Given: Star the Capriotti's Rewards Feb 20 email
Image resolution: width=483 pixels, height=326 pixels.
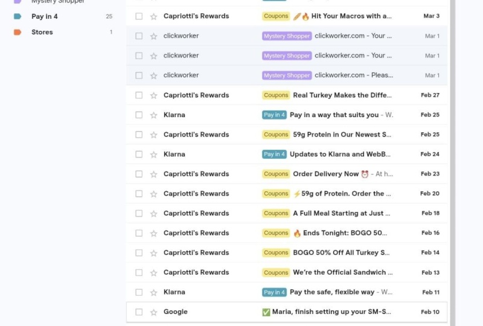Looking at the screenshot, I should click(154, 194).
